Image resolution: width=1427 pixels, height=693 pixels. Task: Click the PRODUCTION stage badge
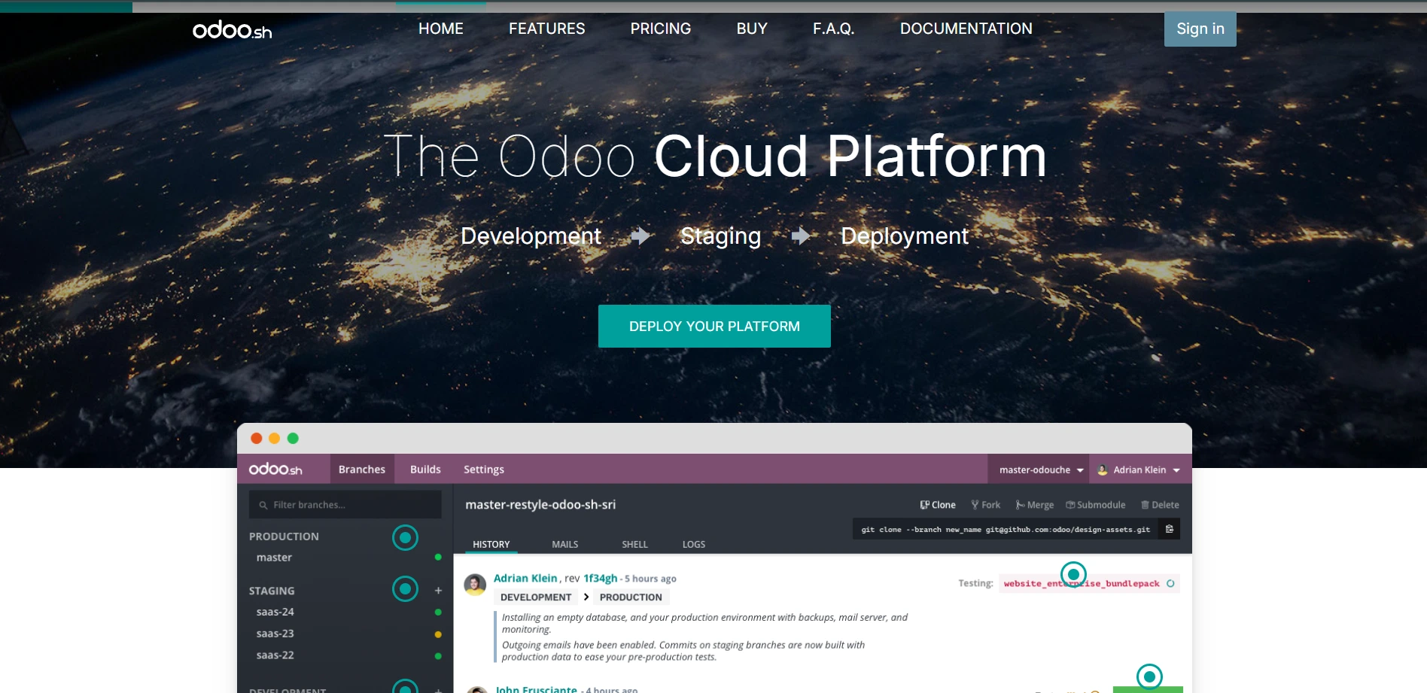pyautogui.click(x=631, y=597)
